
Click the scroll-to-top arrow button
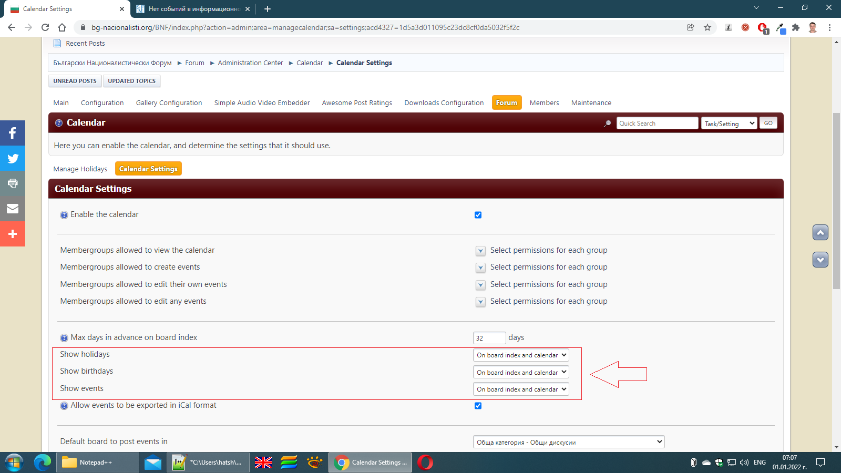820,232
